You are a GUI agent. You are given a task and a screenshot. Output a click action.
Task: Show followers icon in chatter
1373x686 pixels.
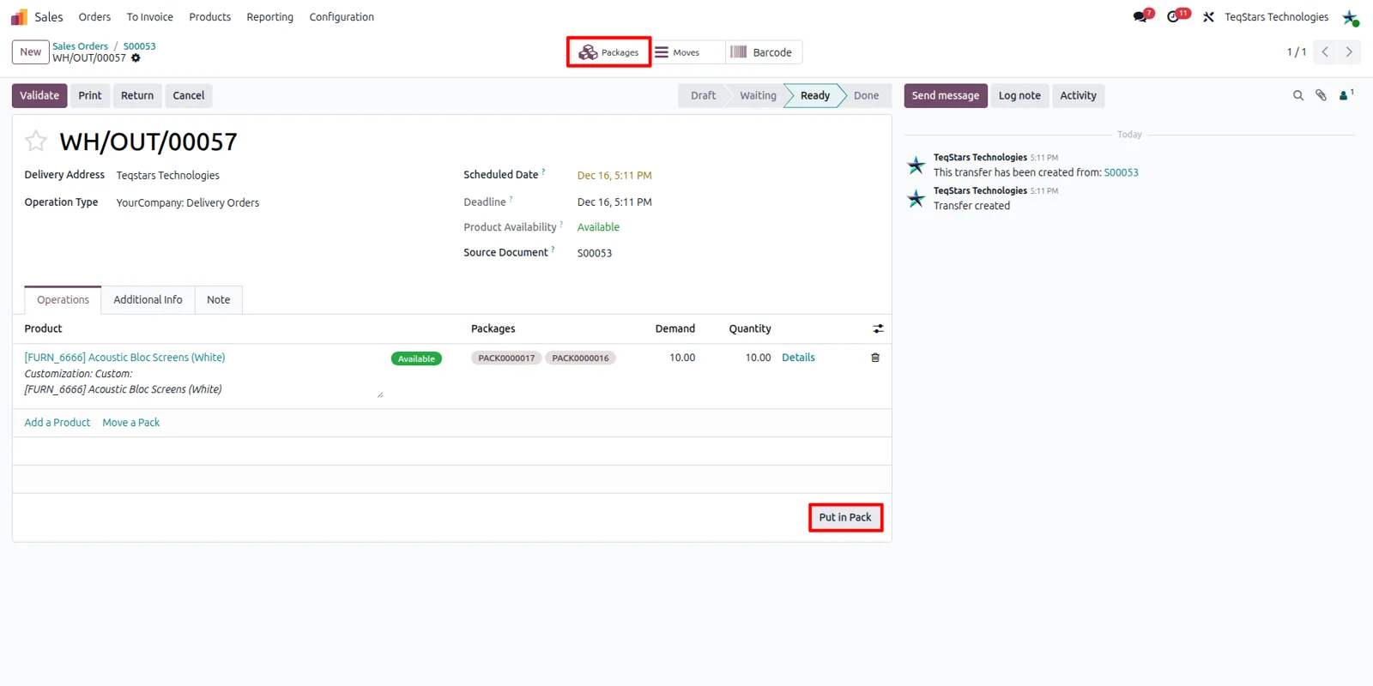point(1346,95)
